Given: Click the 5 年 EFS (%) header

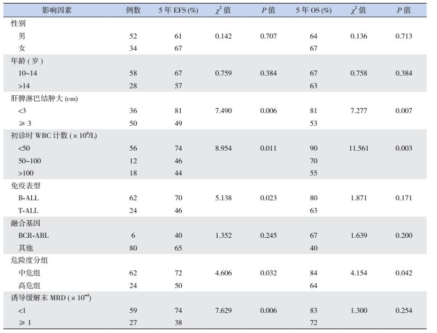Looking at the screenshot, I should click(x=178, y=11).
